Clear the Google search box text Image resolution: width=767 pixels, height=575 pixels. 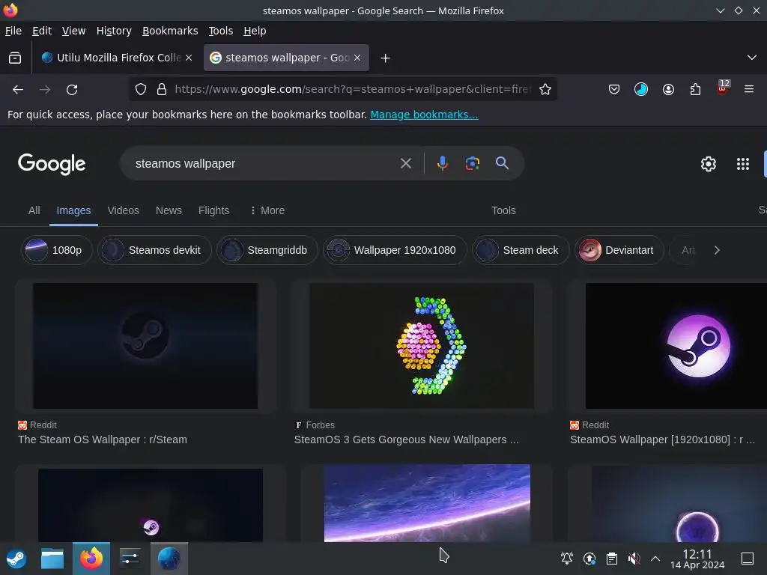(x=405, y=163)
